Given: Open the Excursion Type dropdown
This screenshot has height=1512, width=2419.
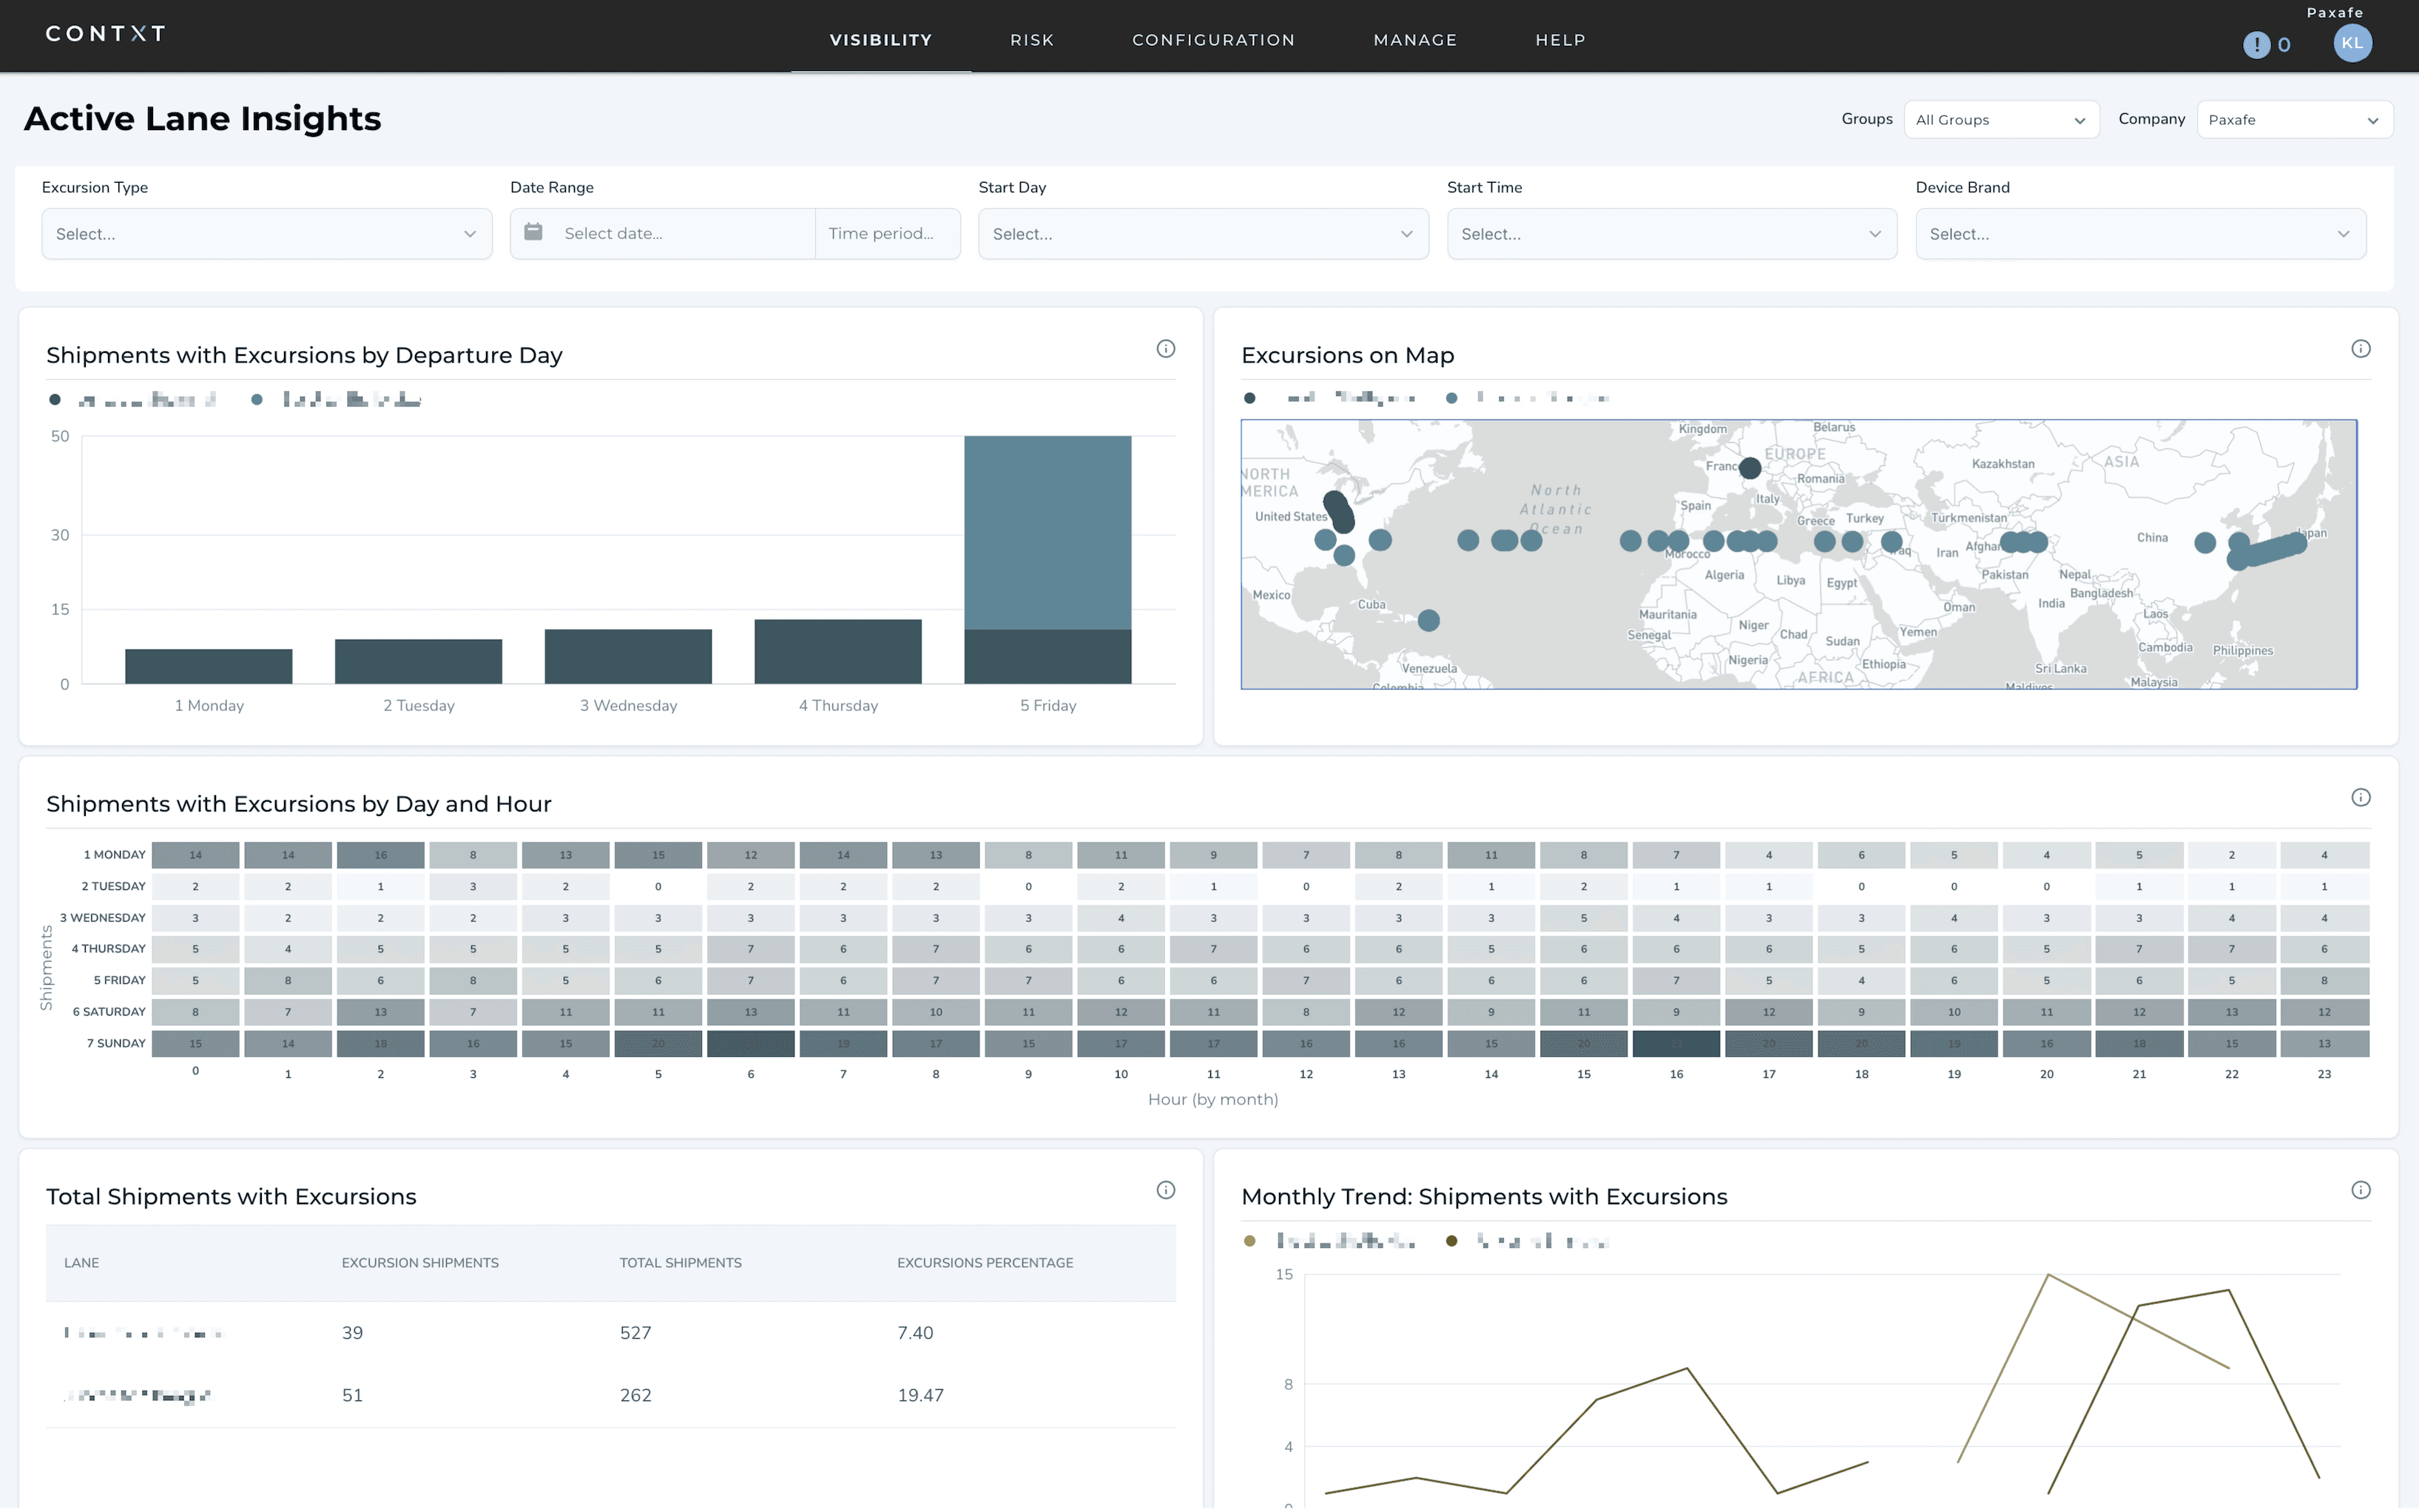Looking at the screenshot, I should coord(265,233).
